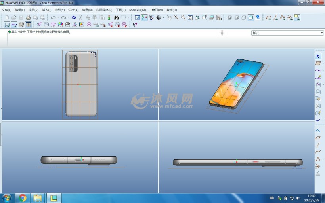Toggle the four-view layout icon

(x=29, y=25)
